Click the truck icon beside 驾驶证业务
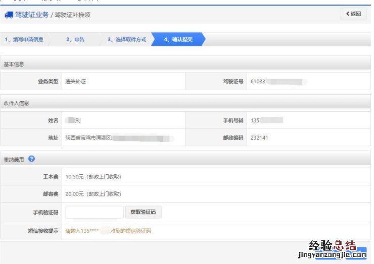Image resolution: width=374 pixels, height=264 pixels. click(9, 15)
